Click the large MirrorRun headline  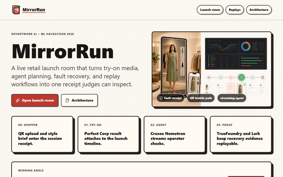tap(62, 51)
